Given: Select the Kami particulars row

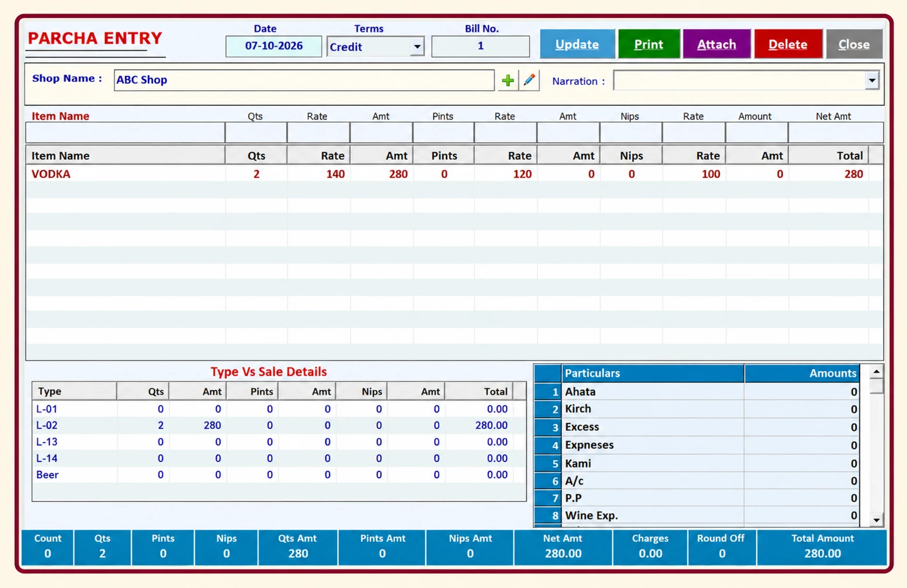Looking at the screenshot, I should point(697,463).
